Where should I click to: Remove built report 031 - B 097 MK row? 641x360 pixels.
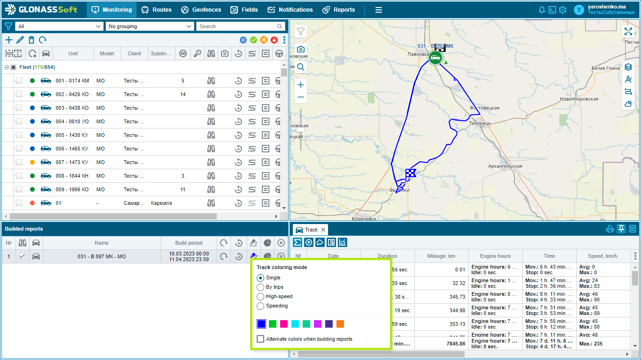[x=281, y=256]
